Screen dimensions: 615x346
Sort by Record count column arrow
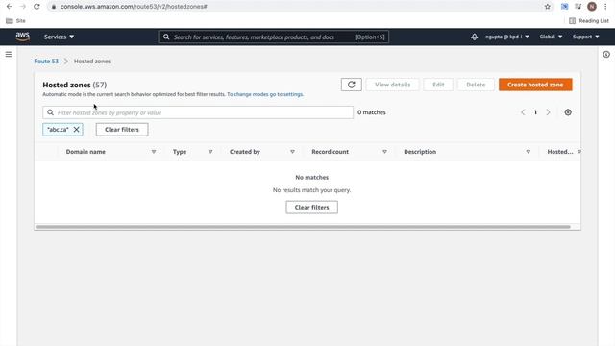384,152
